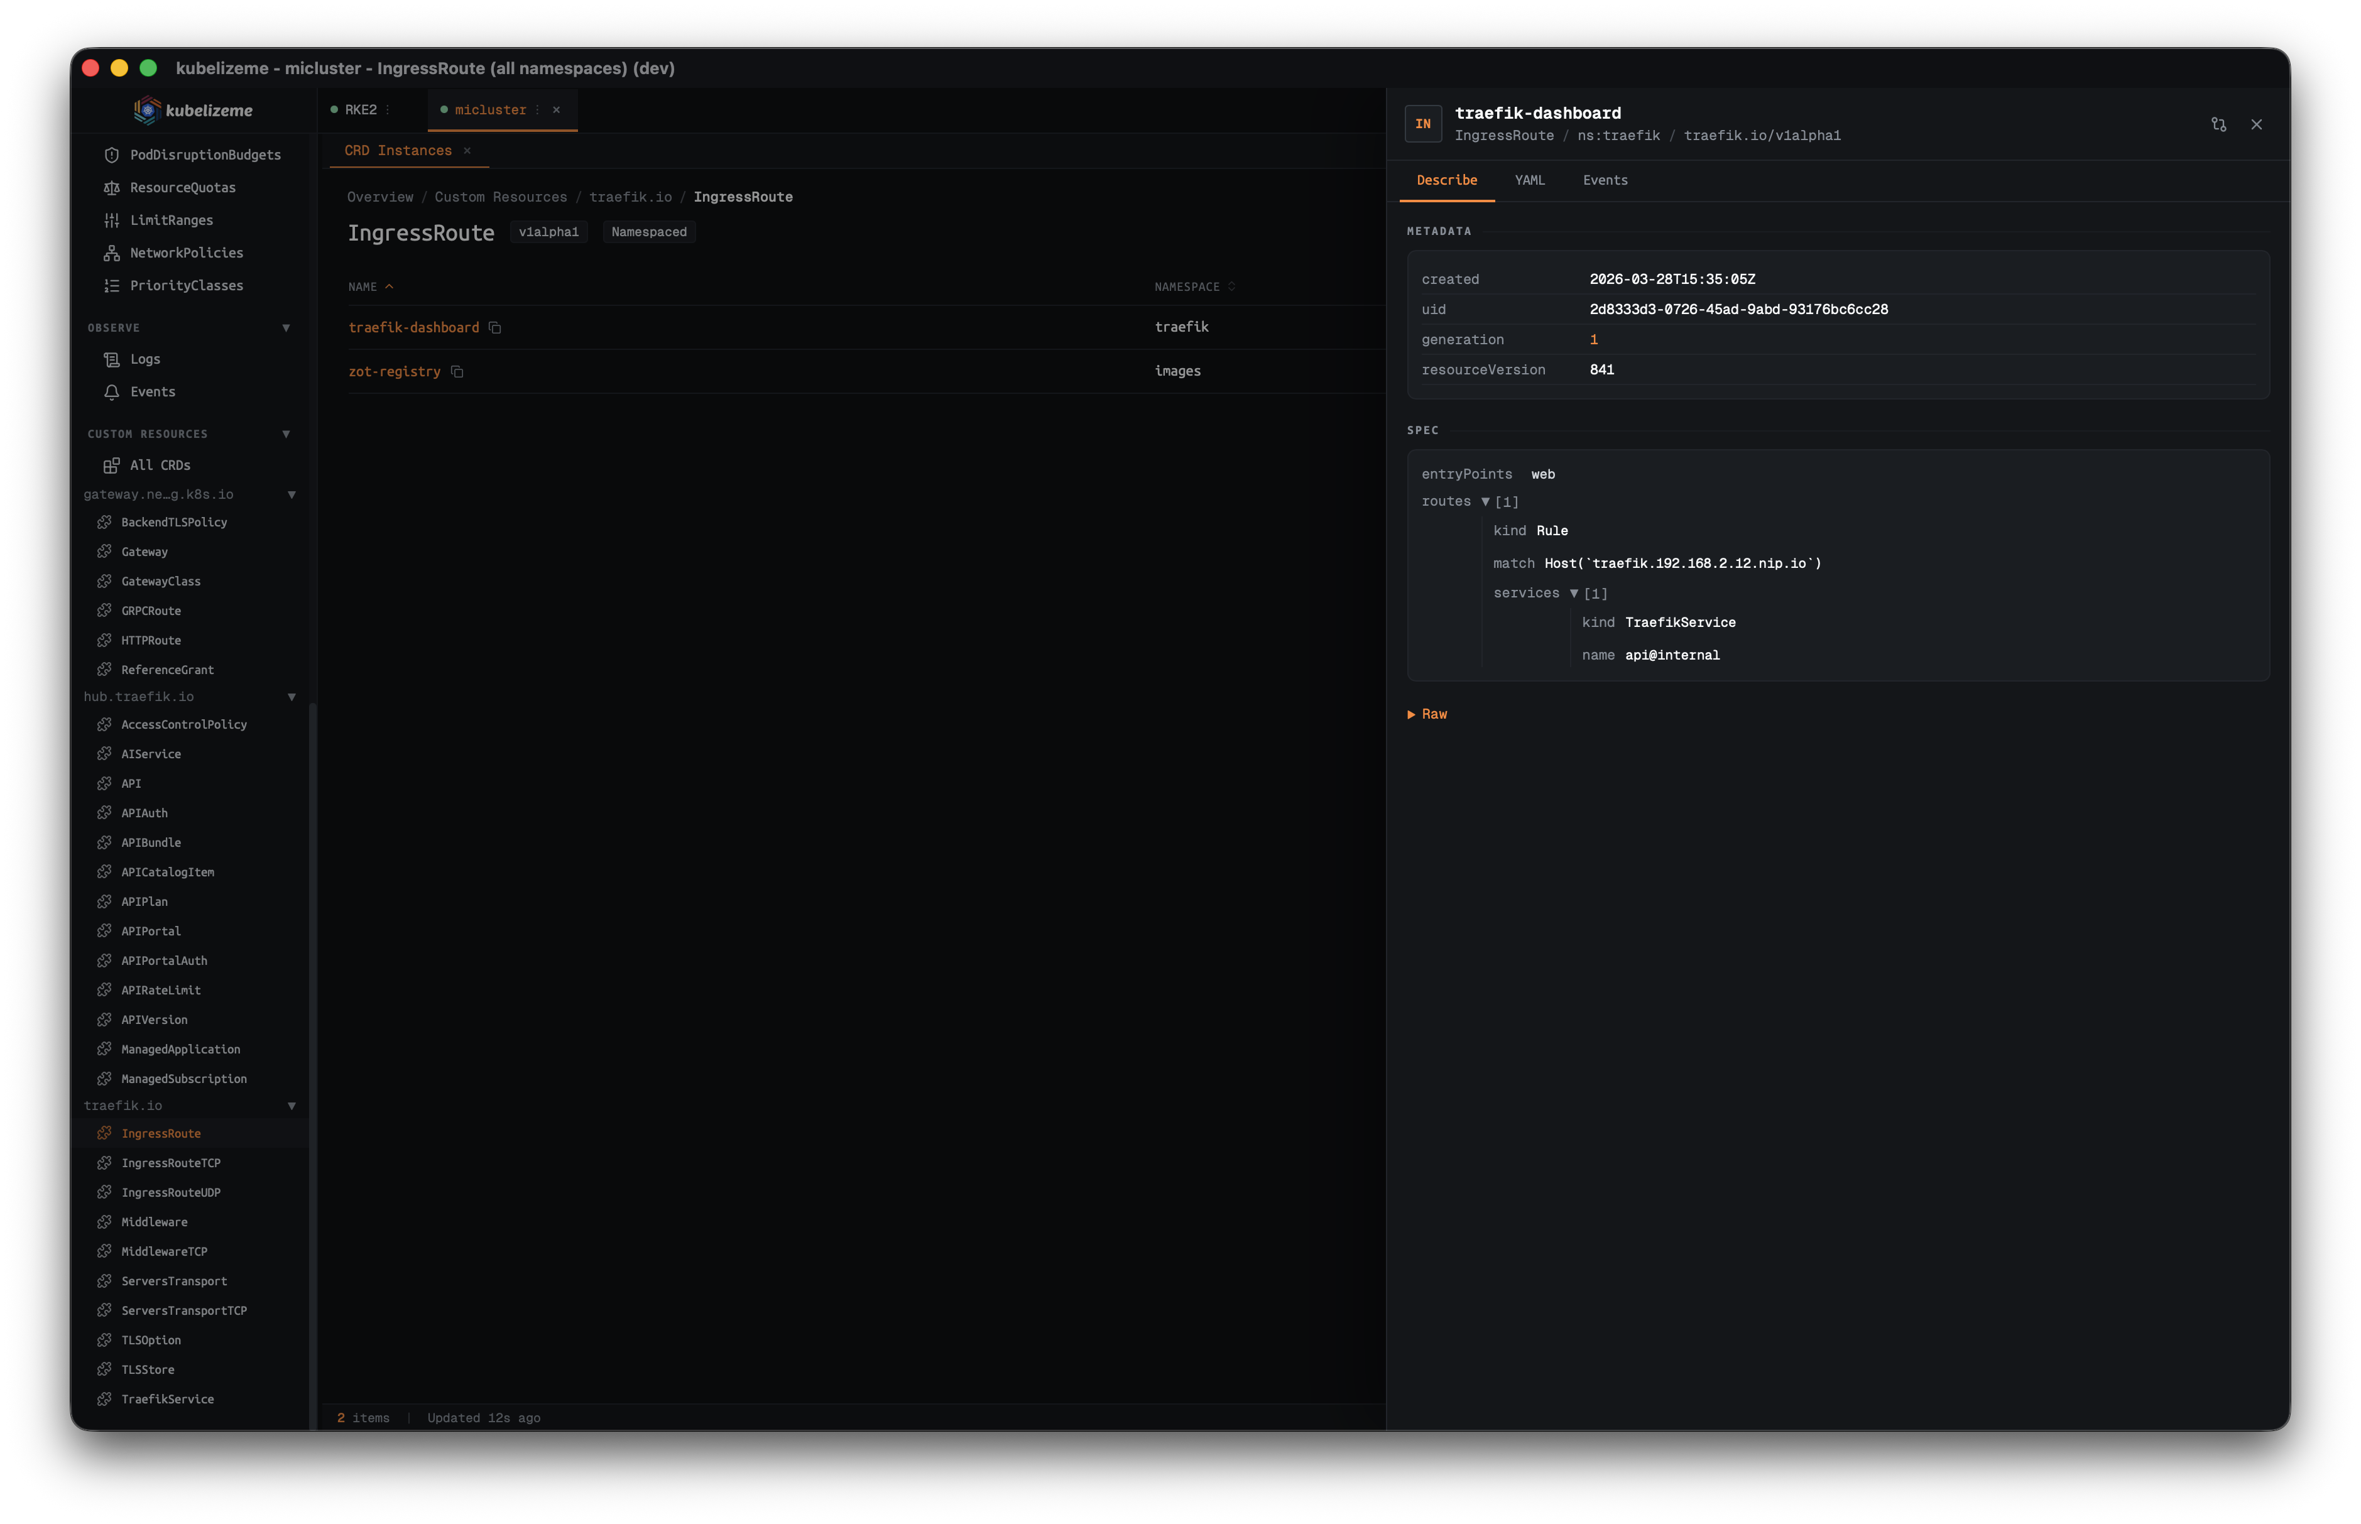Go to Custom Resources breadcrumb
2361x1524 pixels.
[x=501, y=197]
